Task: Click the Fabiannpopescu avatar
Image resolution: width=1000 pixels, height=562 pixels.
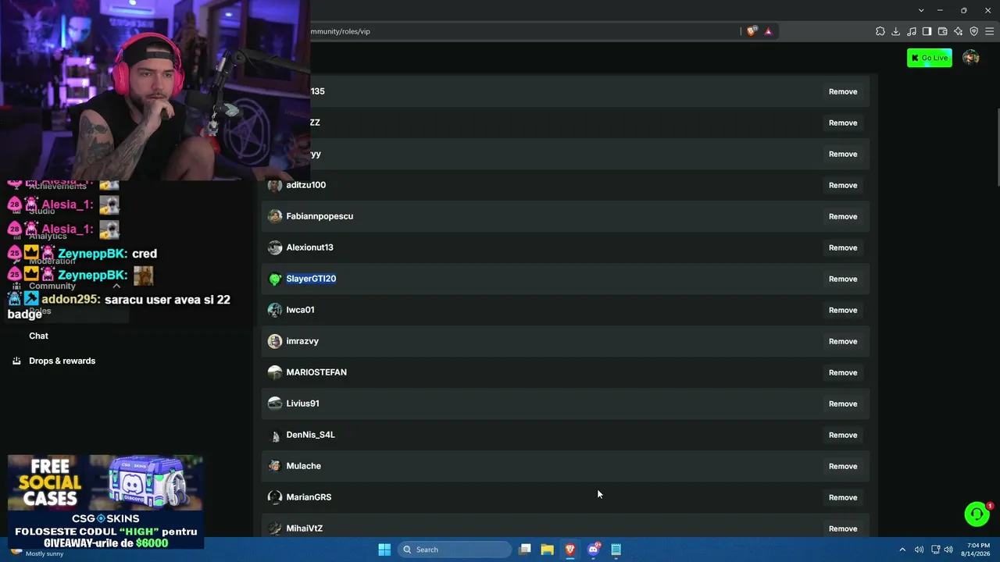Action: tap(274, 216)
